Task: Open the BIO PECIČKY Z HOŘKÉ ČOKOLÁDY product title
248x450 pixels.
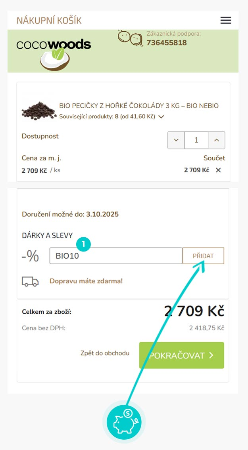Action: coord(139,106)
